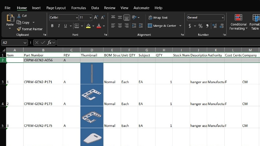
Task: Click the Copy icon
Action: [x=19, y=22]
